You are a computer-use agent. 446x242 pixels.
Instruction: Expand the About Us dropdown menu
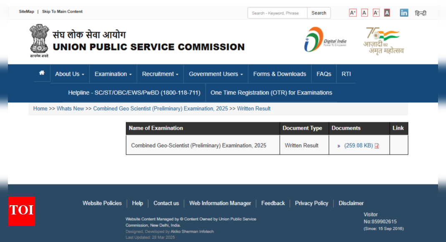(x=70, y=74)
